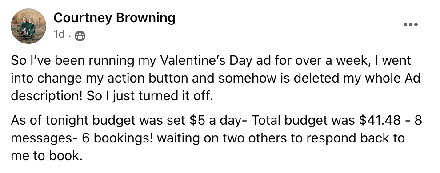Select the second paragraph about the budget
The image size is (440, 173).
[x=216, y=138]
